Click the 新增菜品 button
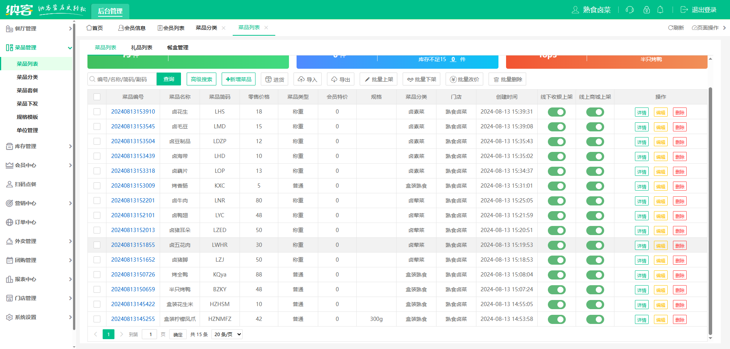730x349 pixels. click(x=238, y=79)
